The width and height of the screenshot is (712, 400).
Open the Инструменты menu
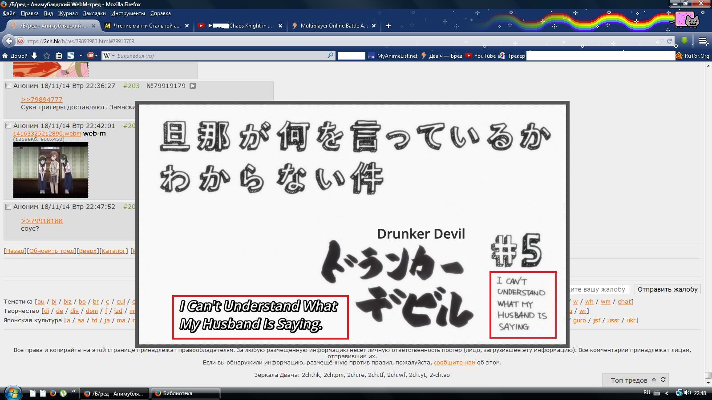(128, 13)
